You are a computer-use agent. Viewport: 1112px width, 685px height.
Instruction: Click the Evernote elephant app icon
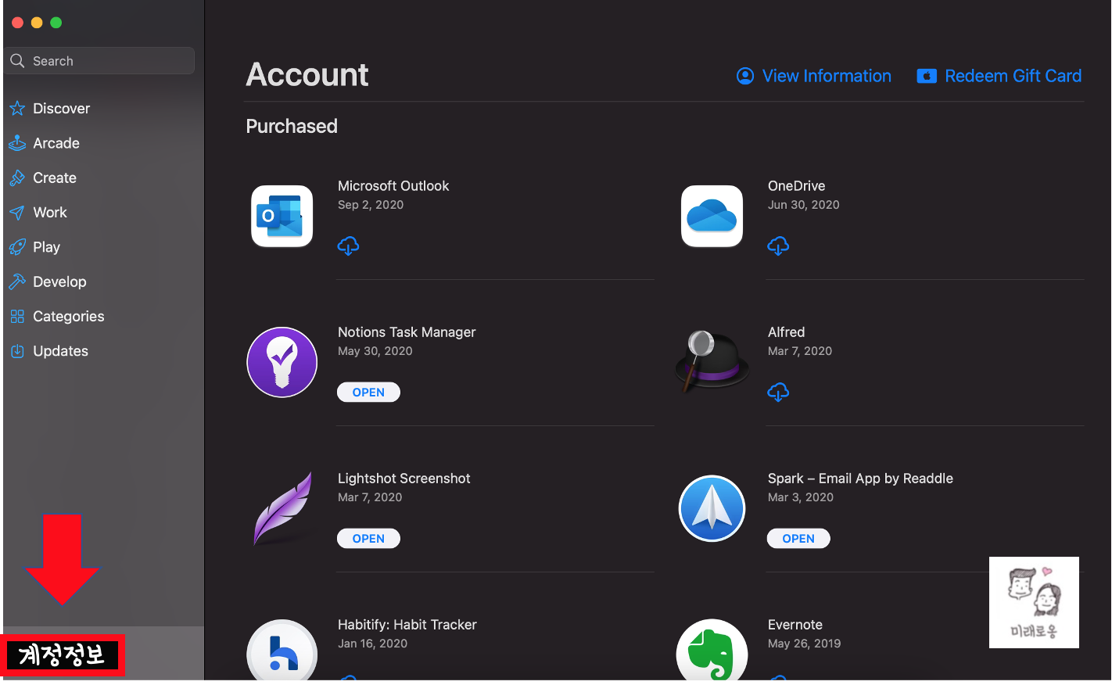pos(712,651)
